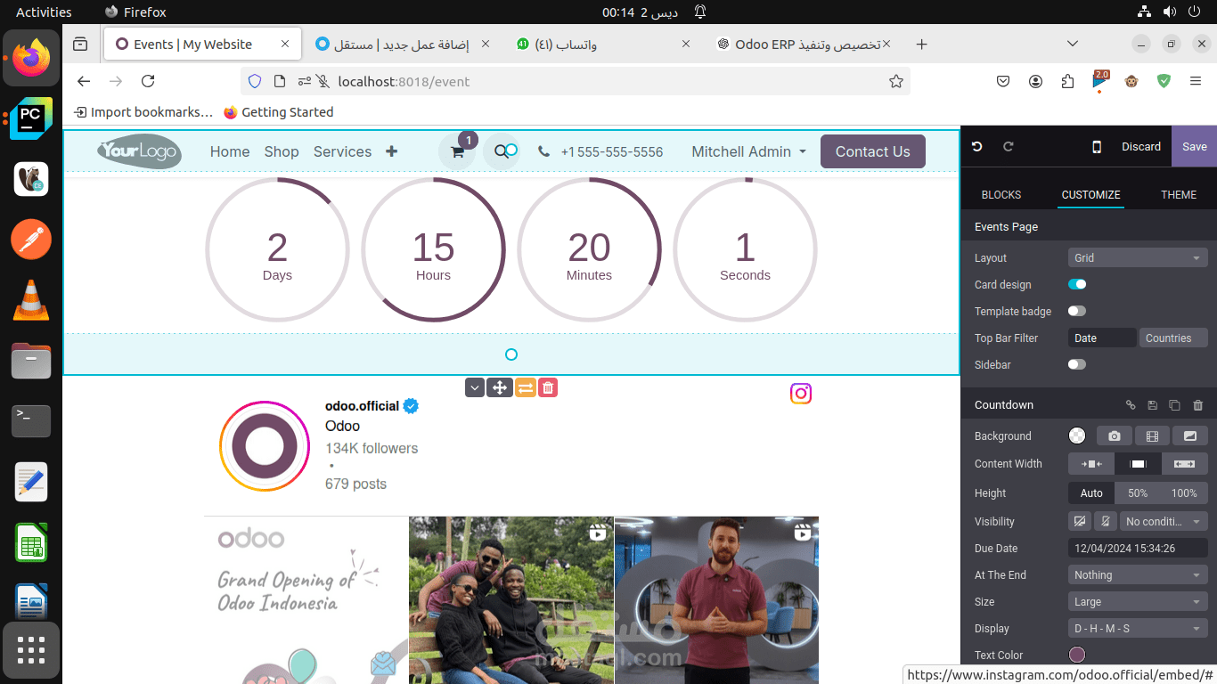
Task: Choose regular content width
Action: click(x=1138, y=464)
